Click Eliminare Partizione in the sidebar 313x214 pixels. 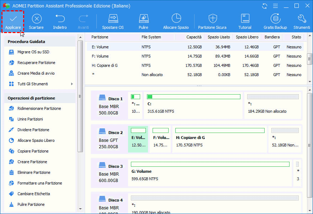(34, 172)
